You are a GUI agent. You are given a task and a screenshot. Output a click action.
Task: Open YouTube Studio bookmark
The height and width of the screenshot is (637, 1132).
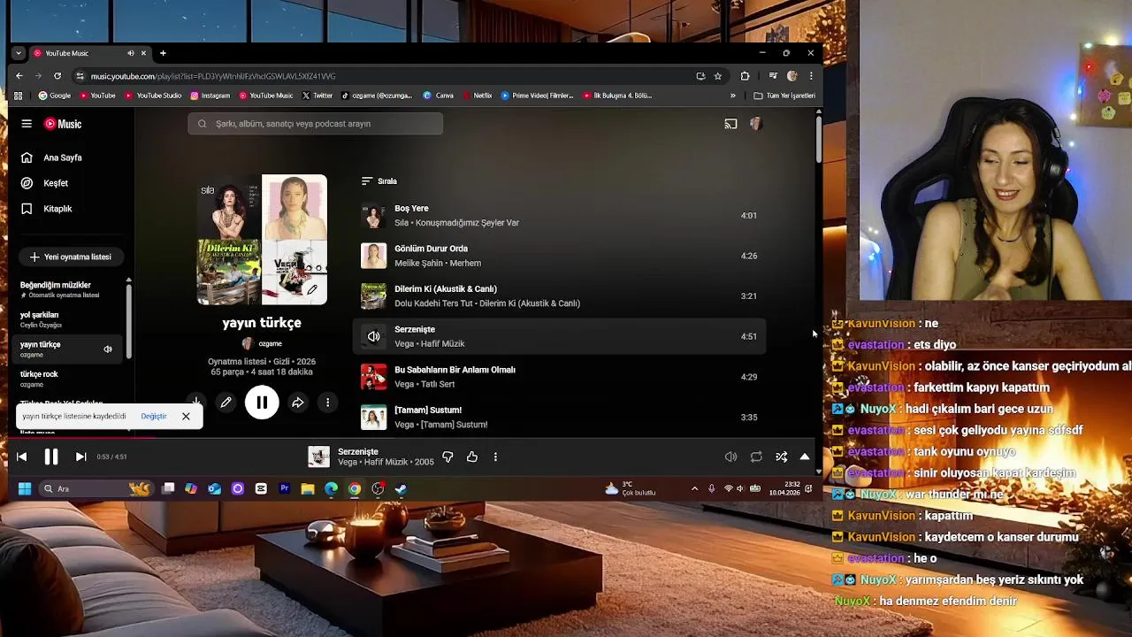tap(153, 96)
